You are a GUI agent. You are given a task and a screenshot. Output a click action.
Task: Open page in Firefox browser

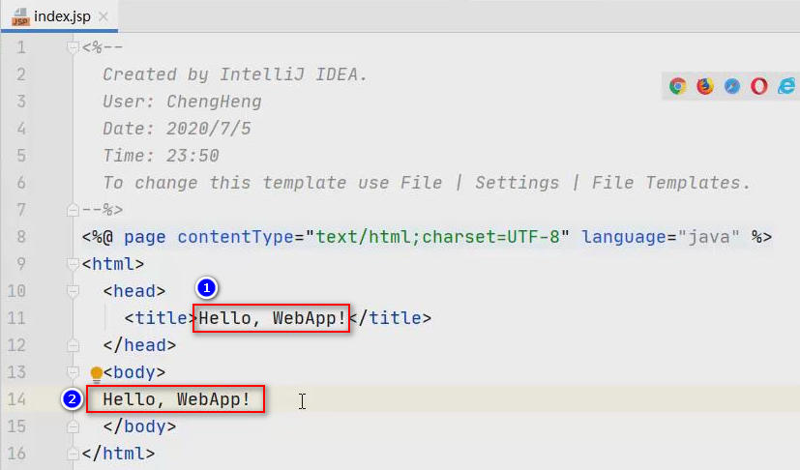tap(705, 86)
